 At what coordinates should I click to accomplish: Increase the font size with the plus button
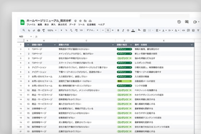click(x=113, y=30)
